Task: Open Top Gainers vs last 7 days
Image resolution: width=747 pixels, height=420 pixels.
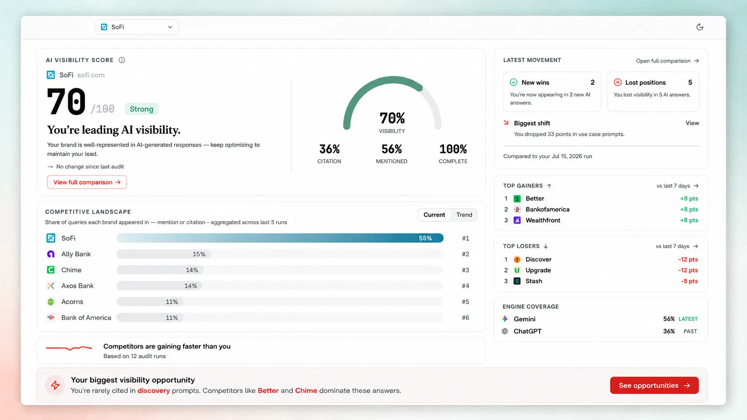Action: 677,186
